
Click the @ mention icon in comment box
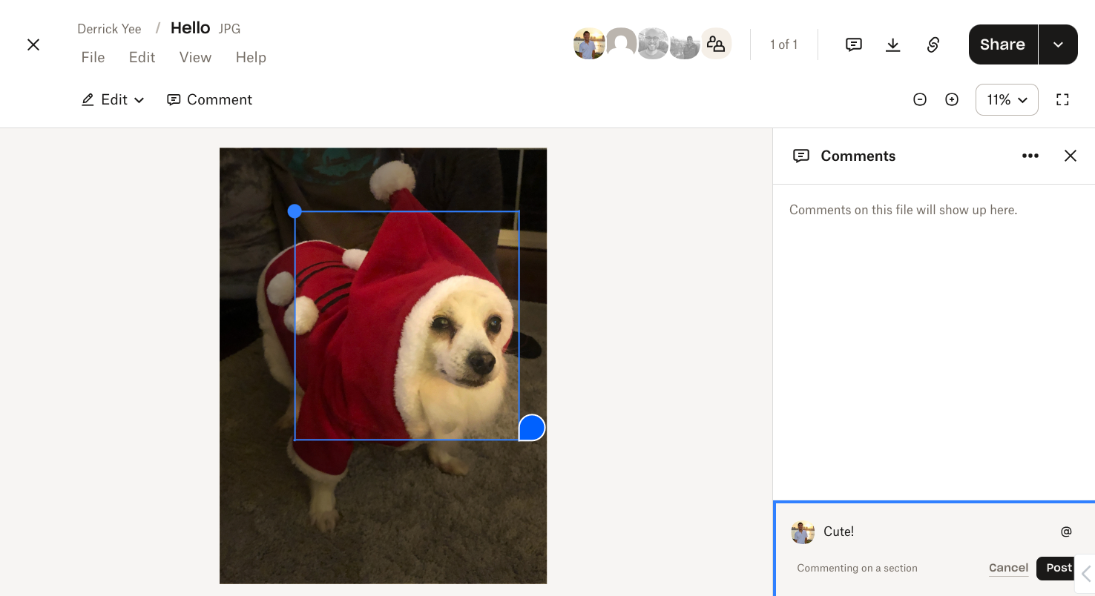pos(1066,531)
